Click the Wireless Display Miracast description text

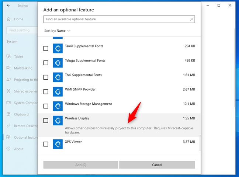(x=129, y=130)
